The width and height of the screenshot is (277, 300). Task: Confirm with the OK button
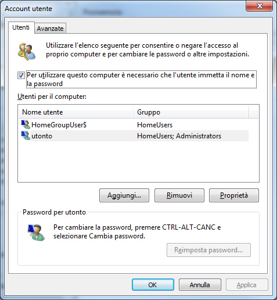[153, 285]
